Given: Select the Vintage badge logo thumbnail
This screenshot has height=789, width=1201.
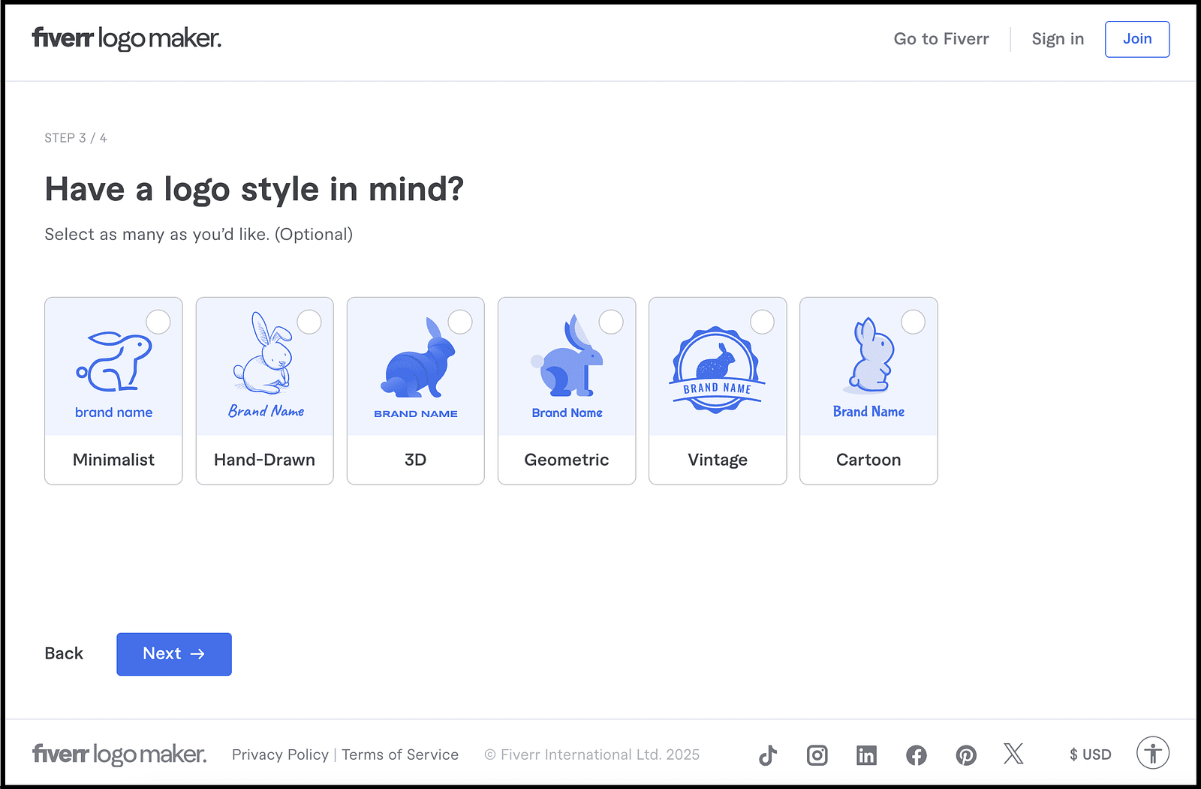Looking at the screenshot, I should [x=718, y=367].
